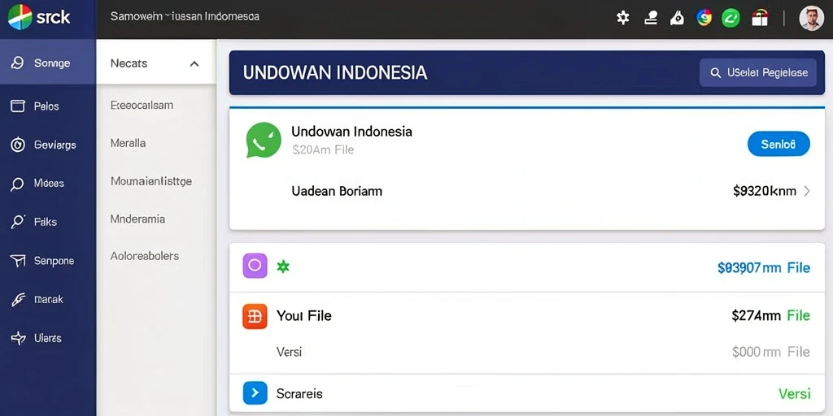Click the green circular refresh icon

point(731,18)
